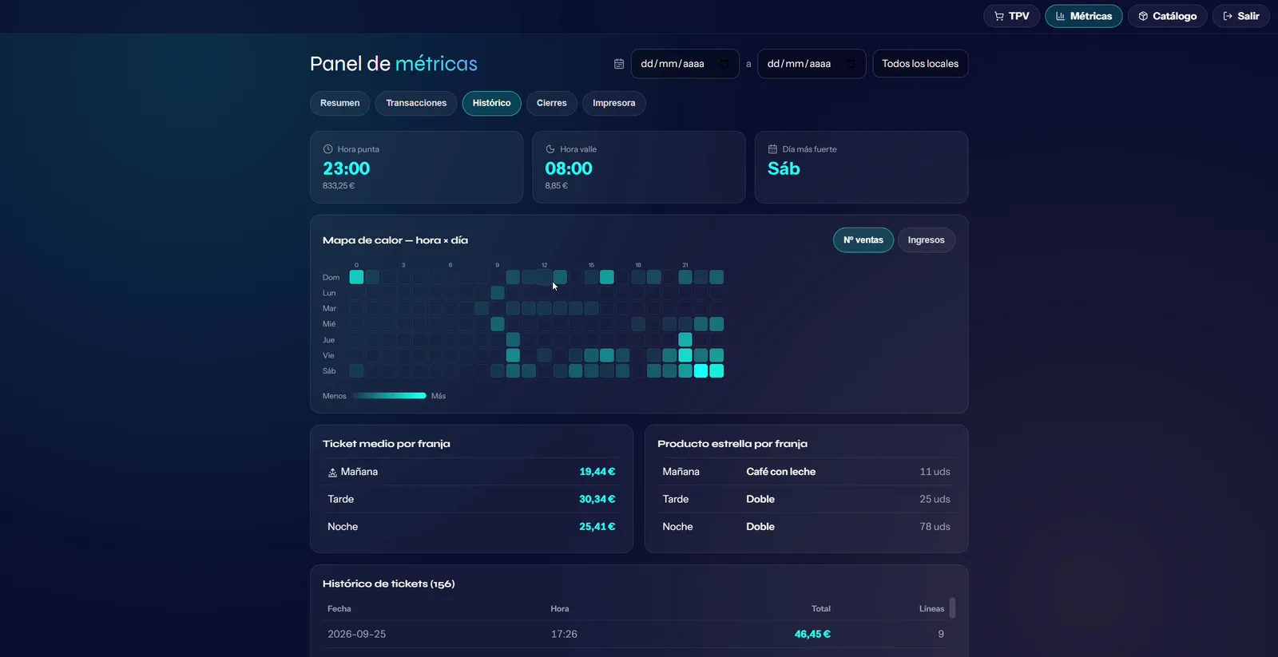Switch to the Resumen tab

(339, 103)
